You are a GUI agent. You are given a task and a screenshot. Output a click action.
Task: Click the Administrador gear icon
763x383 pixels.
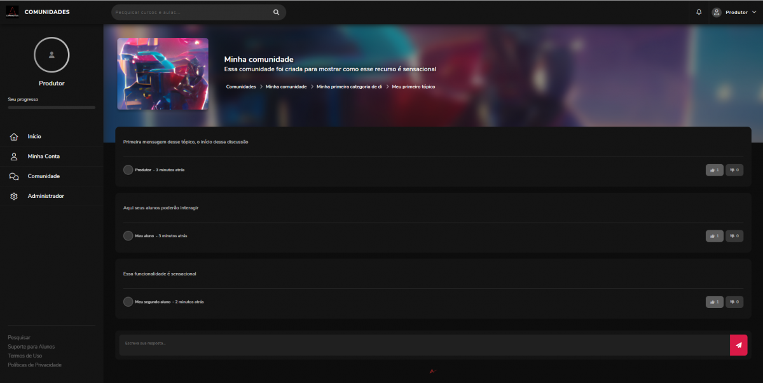click(14, 197)
